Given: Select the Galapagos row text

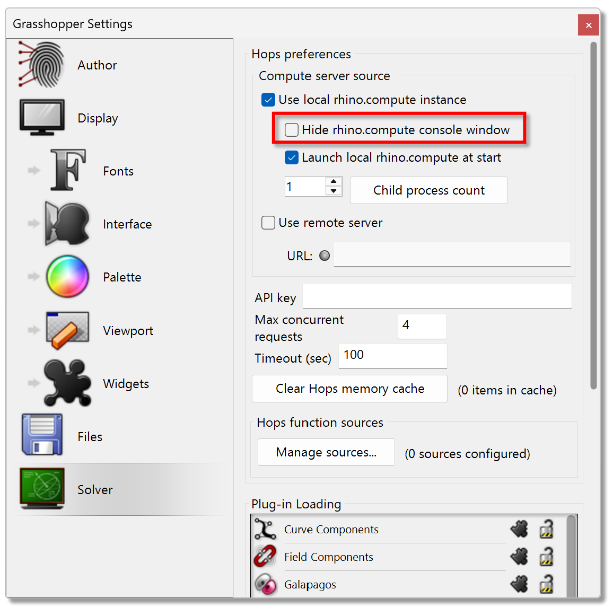Looking at the screenshot, I should coord(310,585).
